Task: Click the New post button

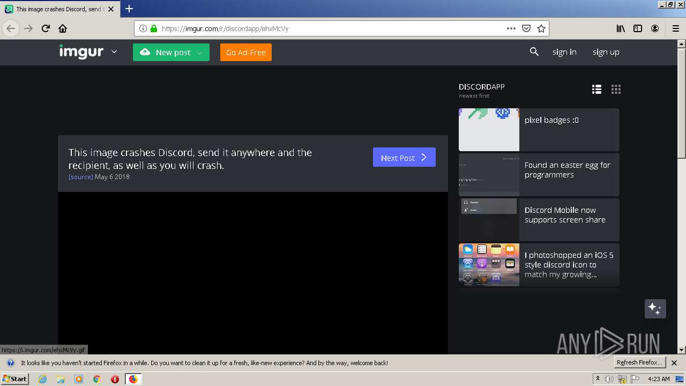Action: point(171,52)
